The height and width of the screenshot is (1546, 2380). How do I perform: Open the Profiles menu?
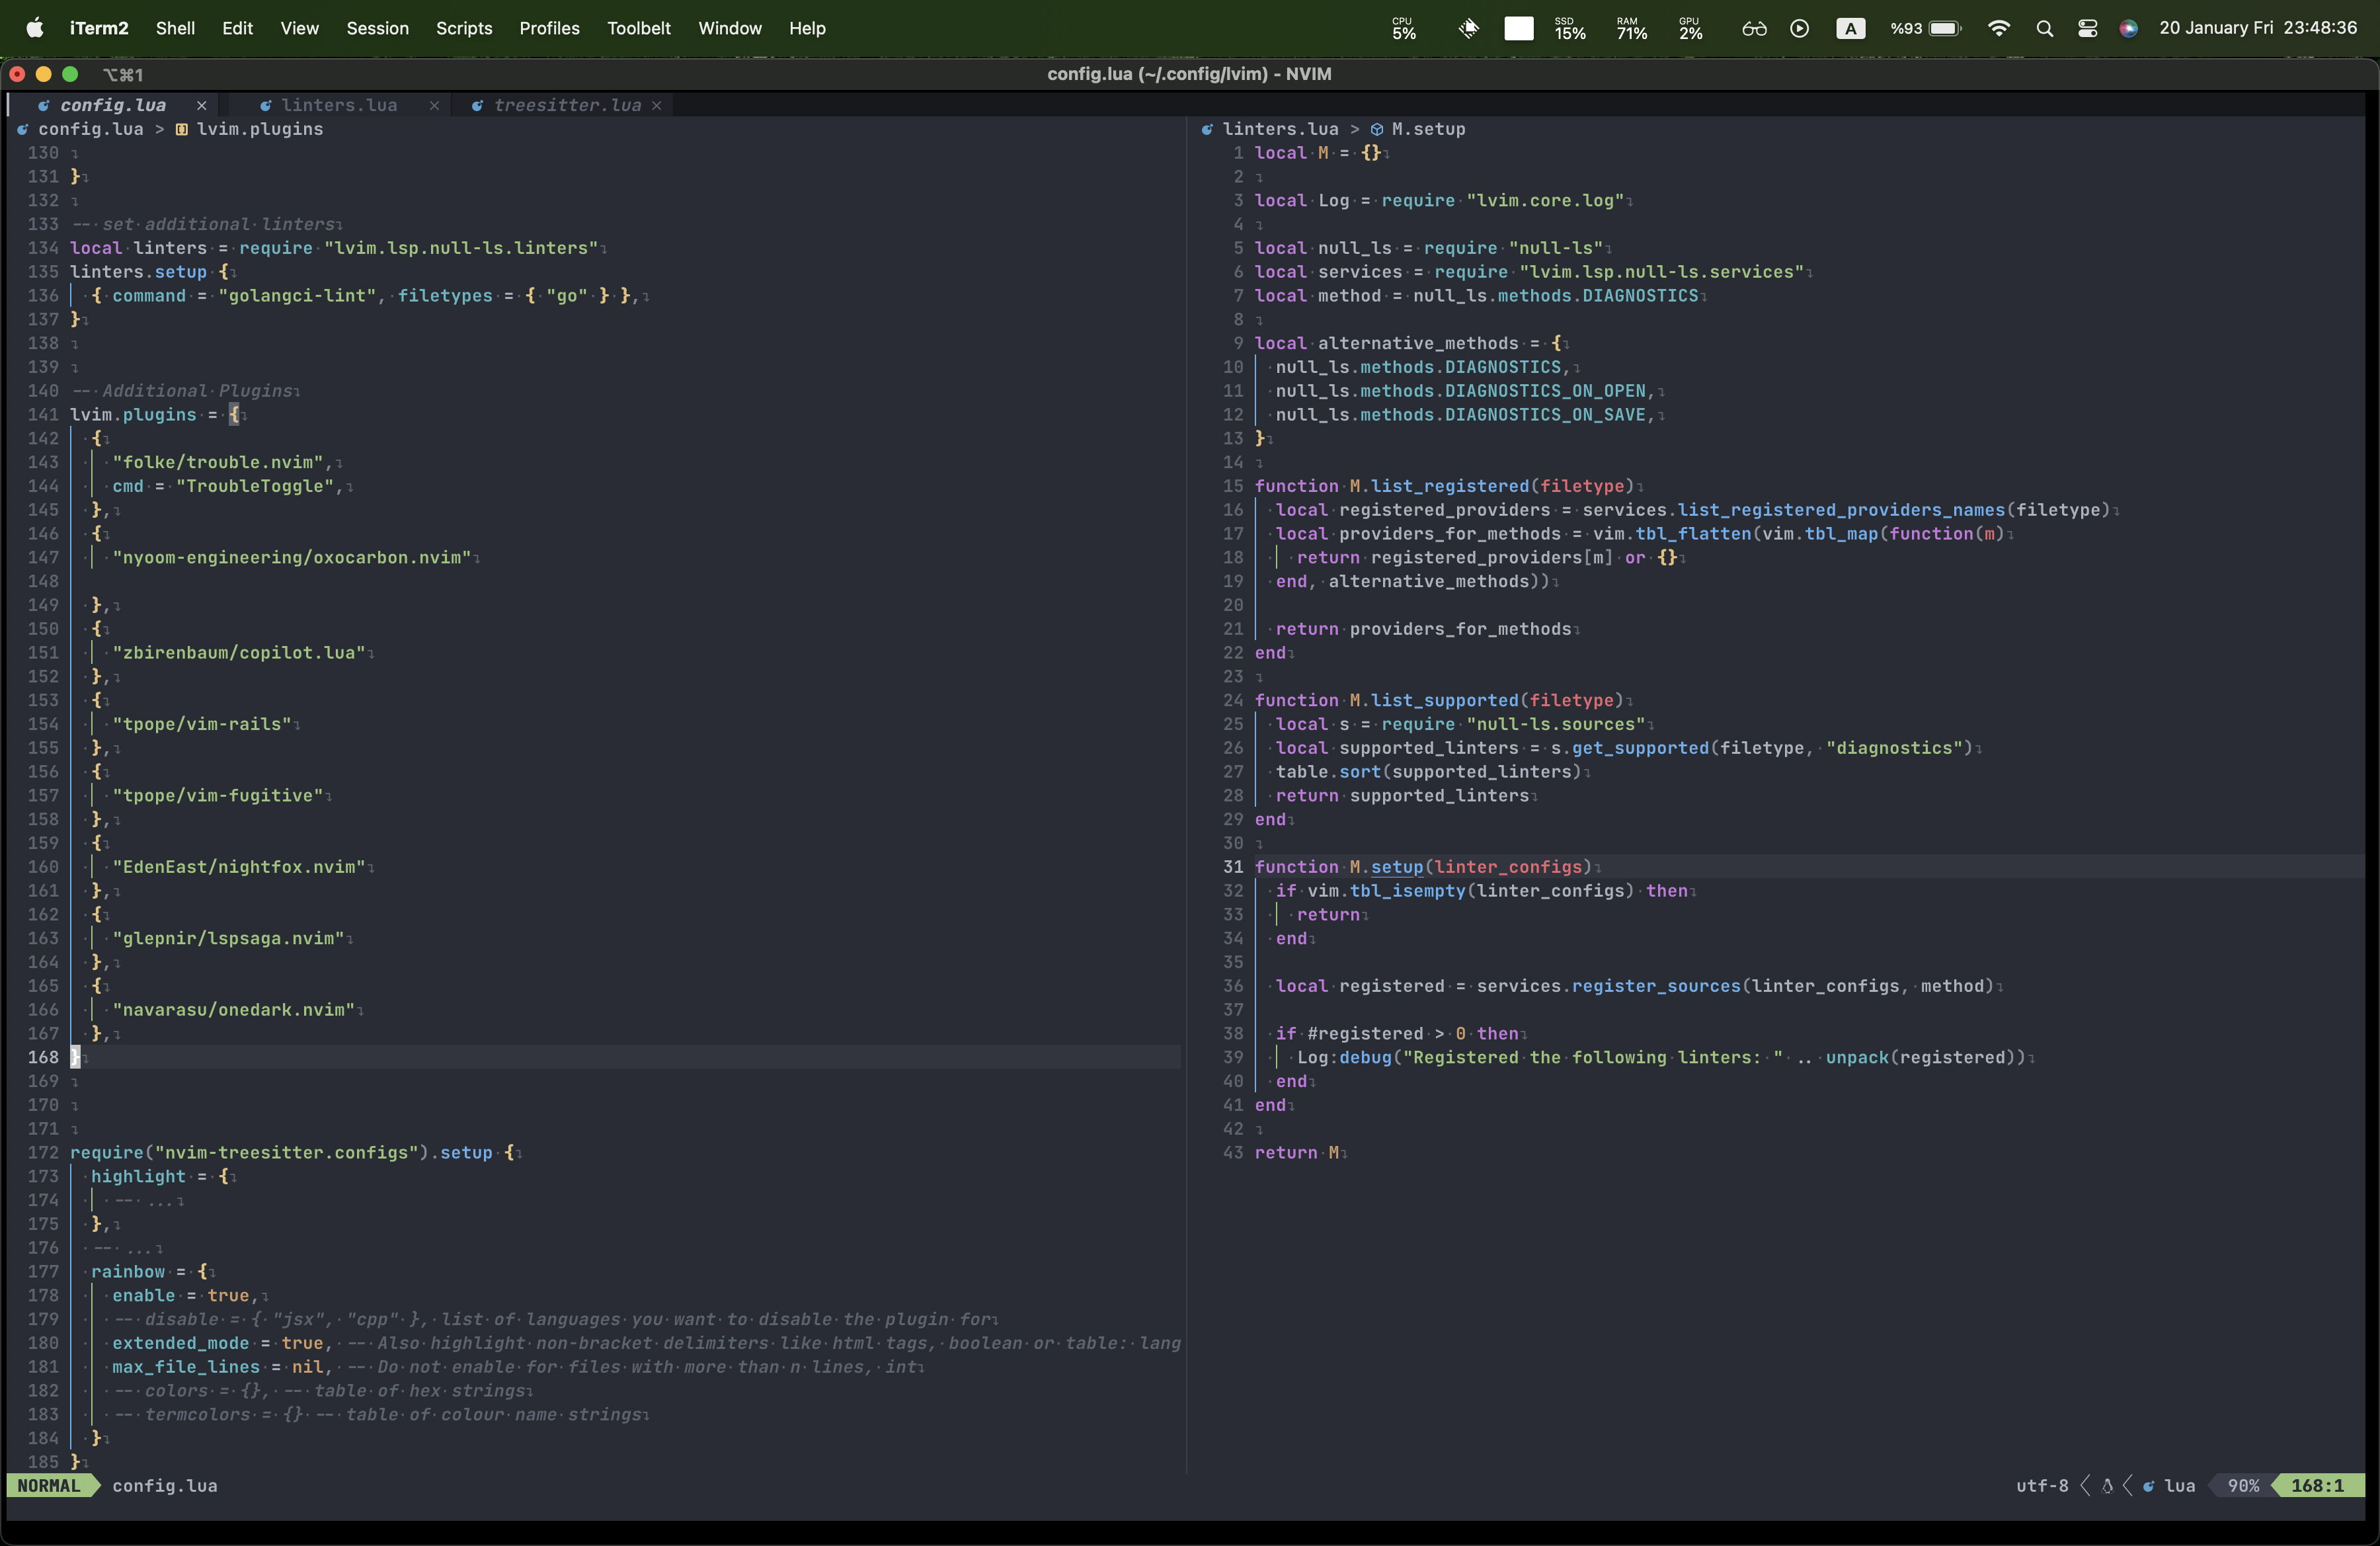549,28
